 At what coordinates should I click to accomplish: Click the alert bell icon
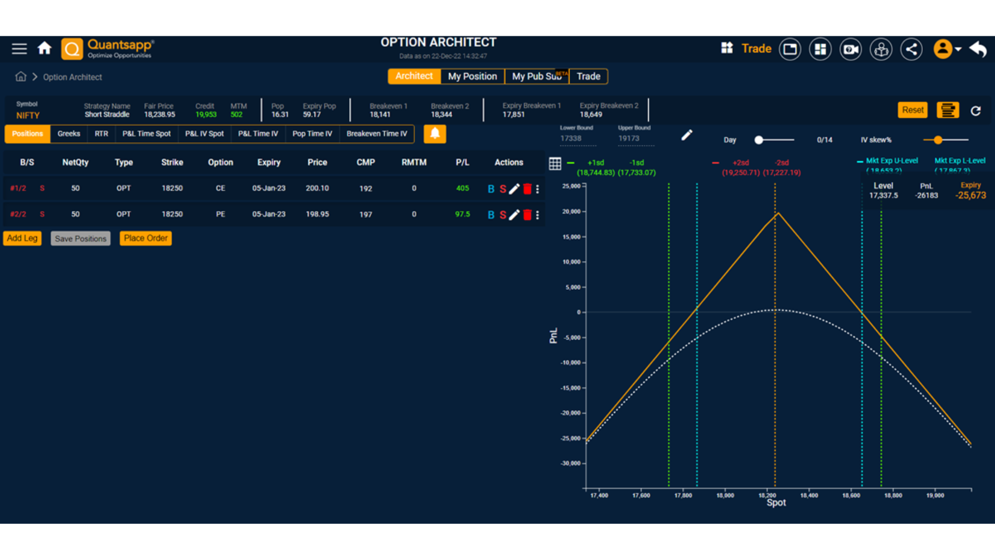click(435, 134)
